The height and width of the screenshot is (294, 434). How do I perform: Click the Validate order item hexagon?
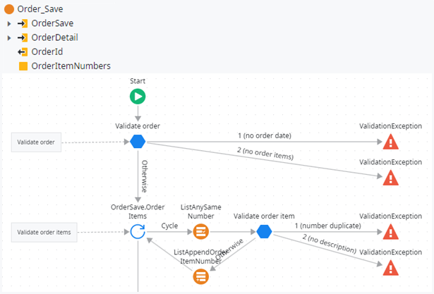coord(263,232)
